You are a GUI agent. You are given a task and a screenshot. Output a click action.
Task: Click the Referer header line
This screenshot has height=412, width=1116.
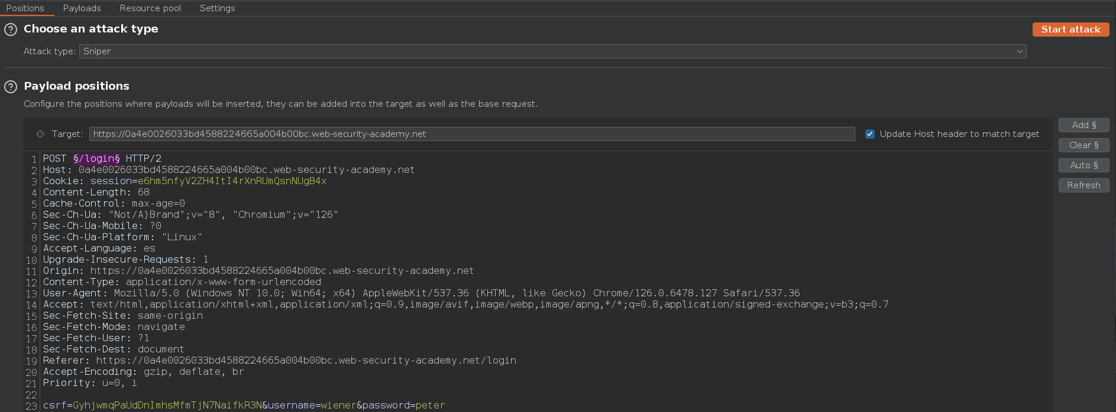pos(280,361)
